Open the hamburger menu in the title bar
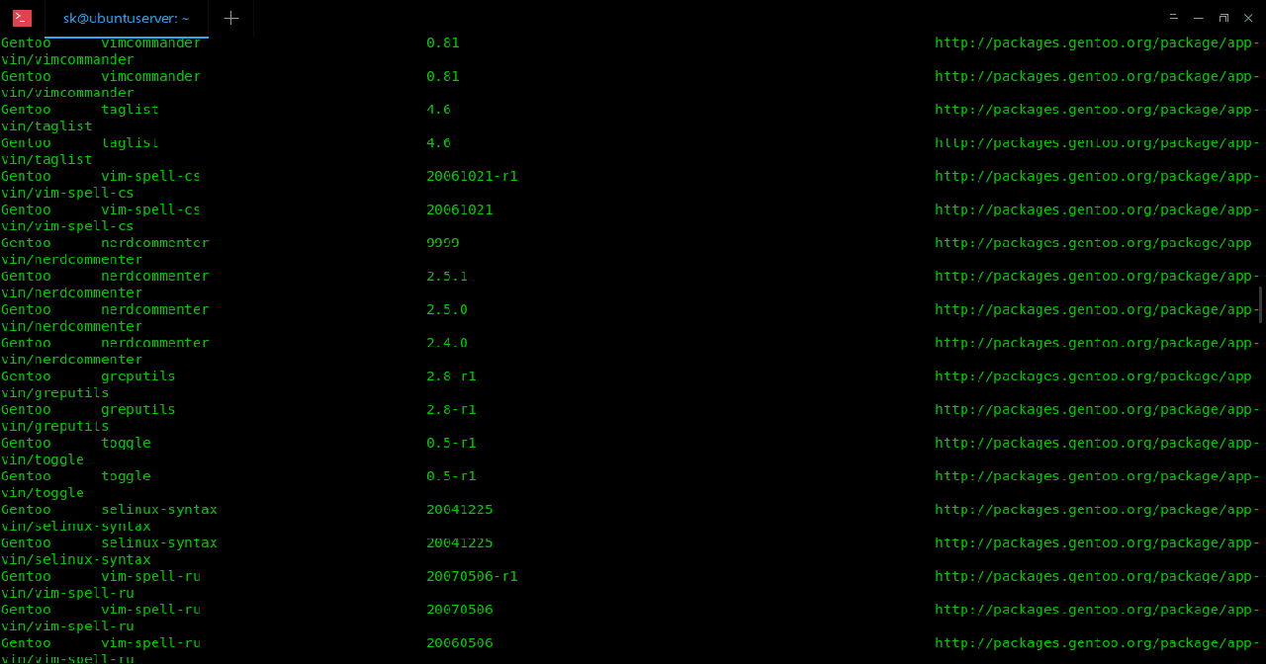 pos(1173,18)
